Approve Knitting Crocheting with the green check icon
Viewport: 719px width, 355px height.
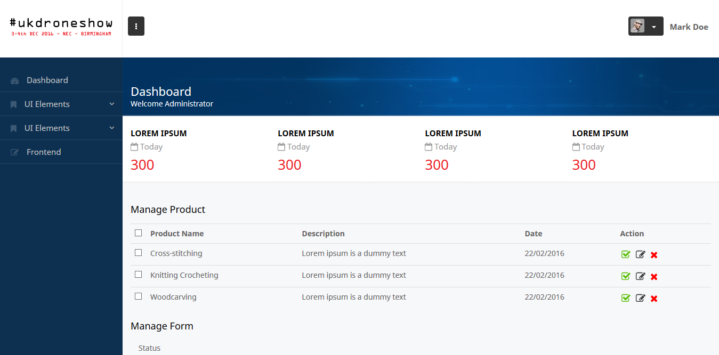tap(626, 276)
